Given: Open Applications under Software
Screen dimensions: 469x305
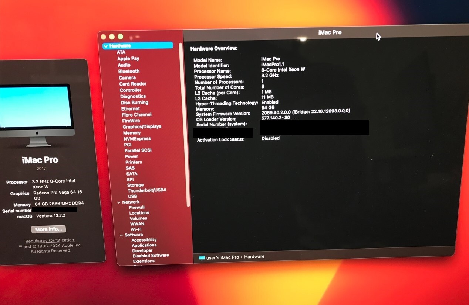Looking at the screenshot, I should click(x=144, y=245).
